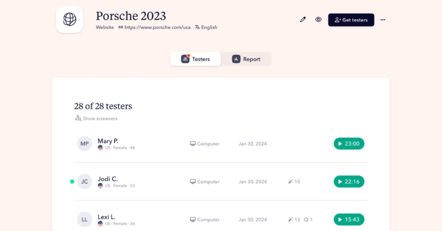442x231 pixels.
Task: Play Mary P.'s 23:00 video
Action: point(349,144)
